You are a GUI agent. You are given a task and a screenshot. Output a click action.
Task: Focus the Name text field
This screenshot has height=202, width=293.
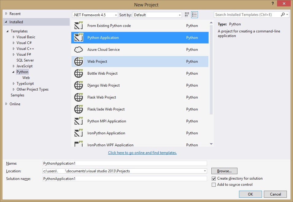(125, 163)
